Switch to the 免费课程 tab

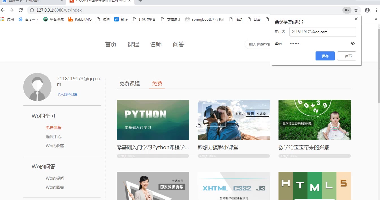[129, 84]
